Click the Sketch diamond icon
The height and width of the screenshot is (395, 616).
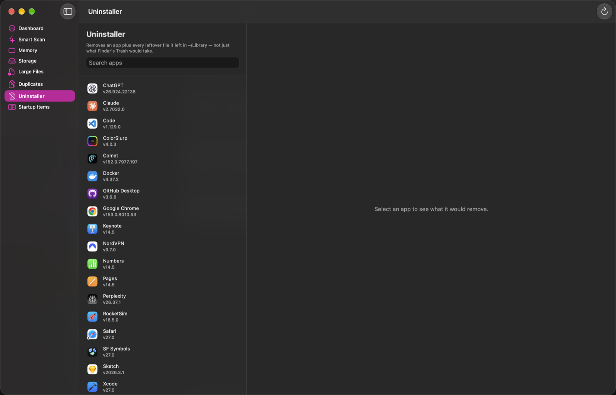(x=92, y=369)
